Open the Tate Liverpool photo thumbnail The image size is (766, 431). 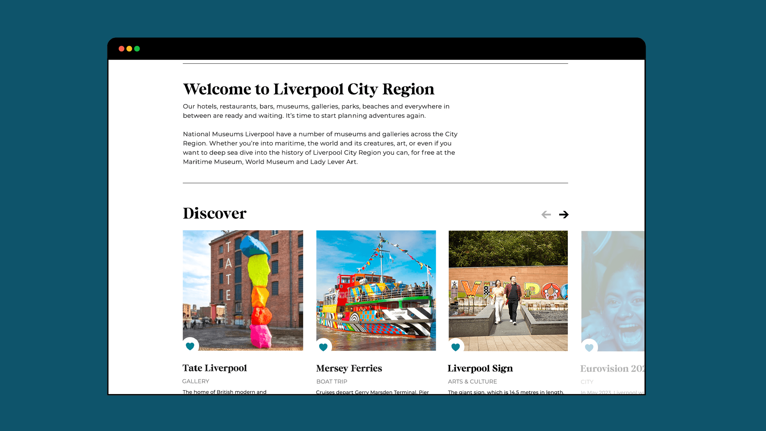pos(243,286)
